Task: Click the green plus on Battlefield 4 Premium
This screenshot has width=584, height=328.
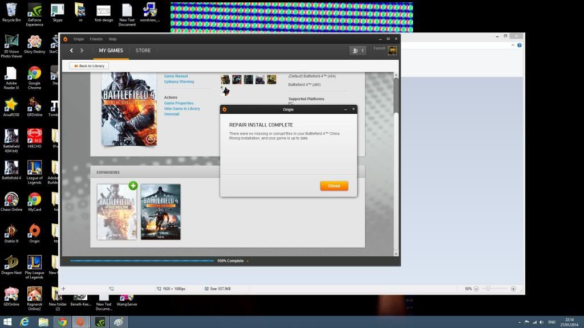Action: (133, 186)
